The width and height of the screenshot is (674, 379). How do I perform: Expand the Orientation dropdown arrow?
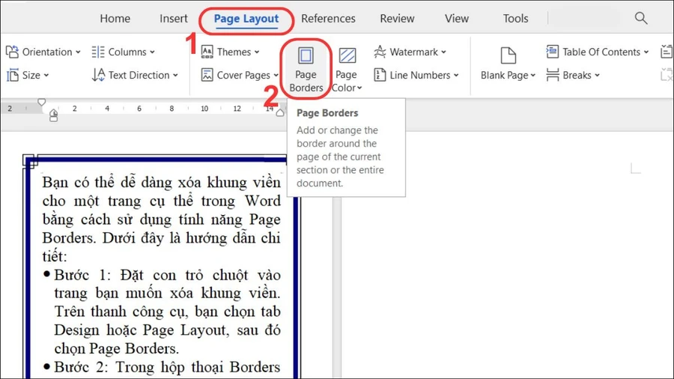[78, 52]
